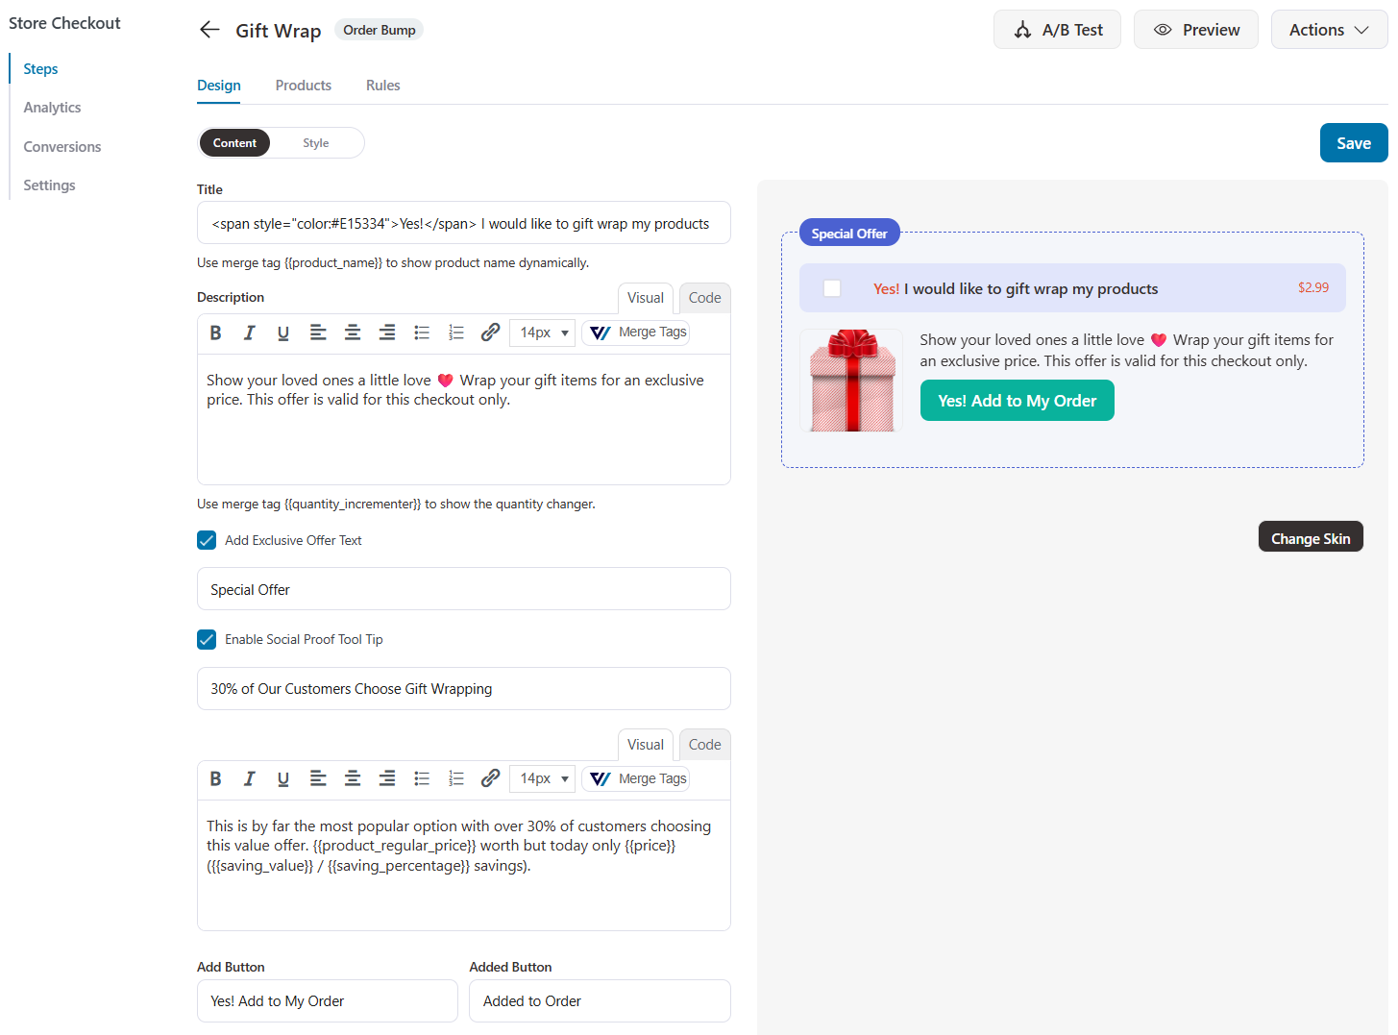The height and width of the screenshot is (1035, 1398).
Task: Click the Order Bump label badge
Action: pos(380,30)
